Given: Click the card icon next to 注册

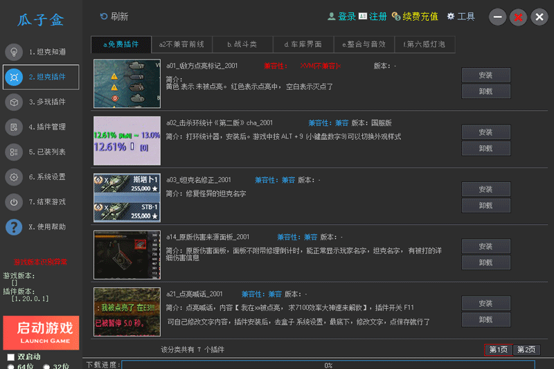Looking at the screenshot, I should pos(362,16).
